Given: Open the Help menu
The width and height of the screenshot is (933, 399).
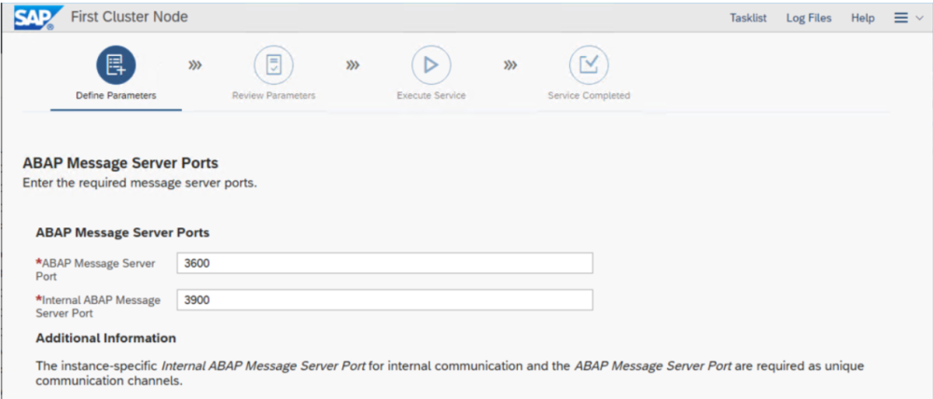Looking at the screenshot, I should (x=863, y=18).
